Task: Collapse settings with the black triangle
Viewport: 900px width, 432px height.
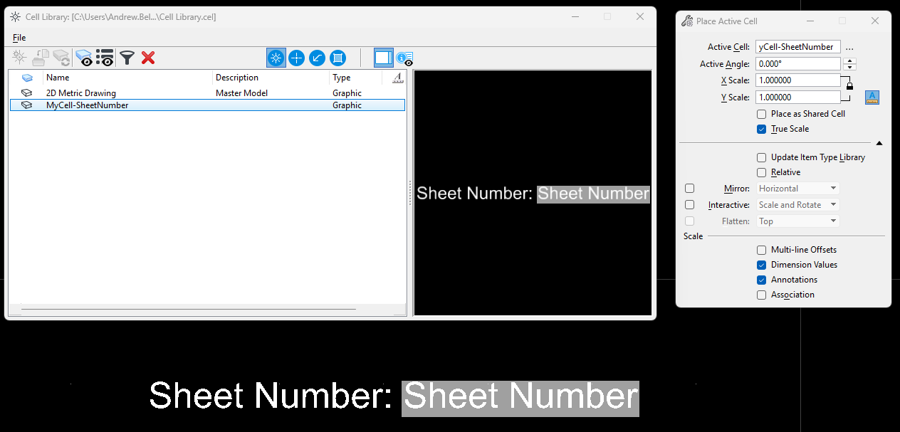Action: pyautogui.click(x=879, y=143)
